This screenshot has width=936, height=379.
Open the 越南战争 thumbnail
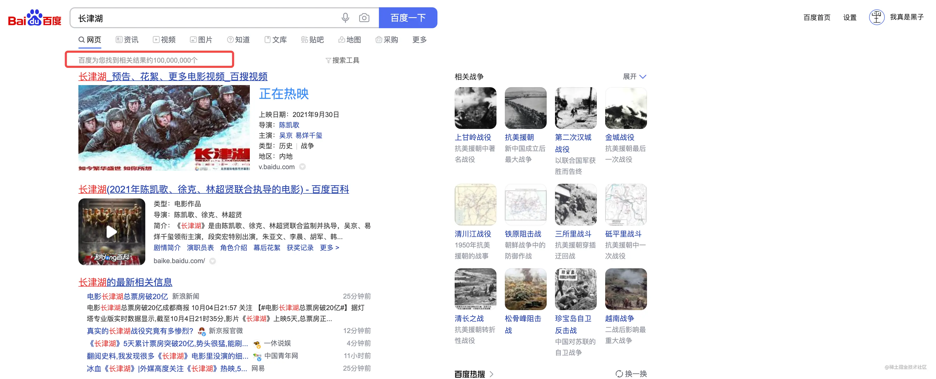coord(626,289)
